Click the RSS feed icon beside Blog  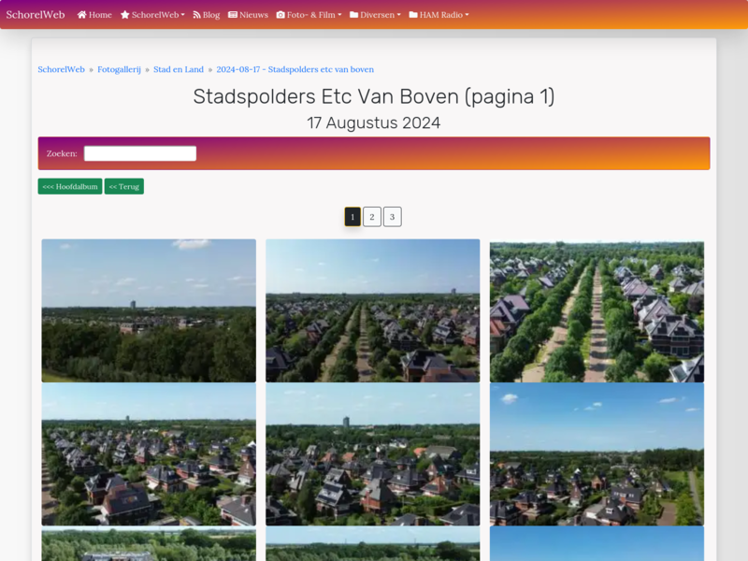(x=196, y=15)
